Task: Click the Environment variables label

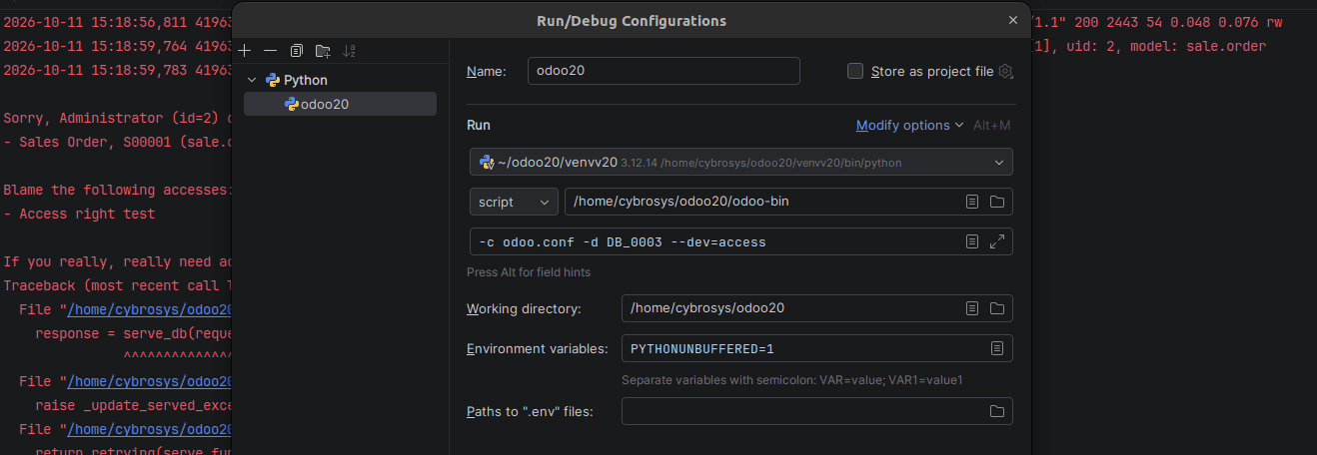Action: [537, 348]
